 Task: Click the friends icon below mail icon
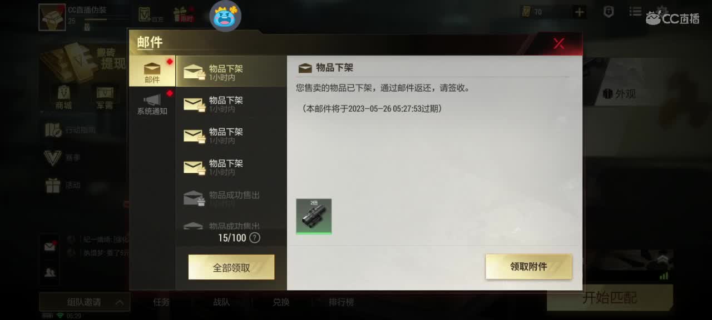point(50,272)
